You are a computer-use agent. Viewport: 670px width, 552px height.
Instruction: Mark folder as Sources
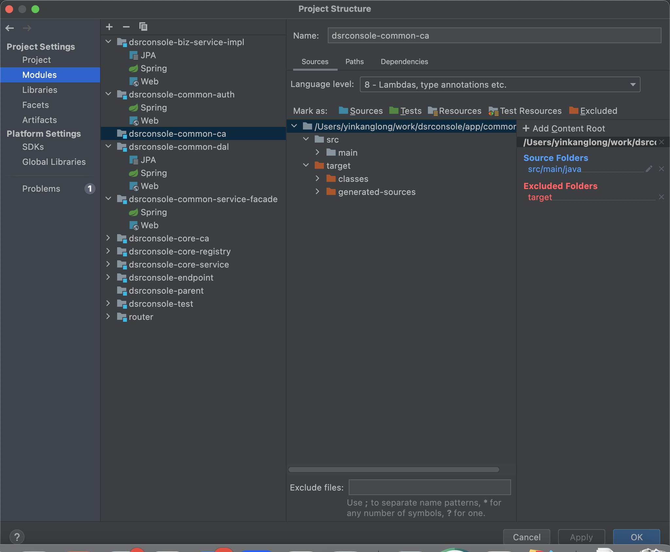point(361,111)
